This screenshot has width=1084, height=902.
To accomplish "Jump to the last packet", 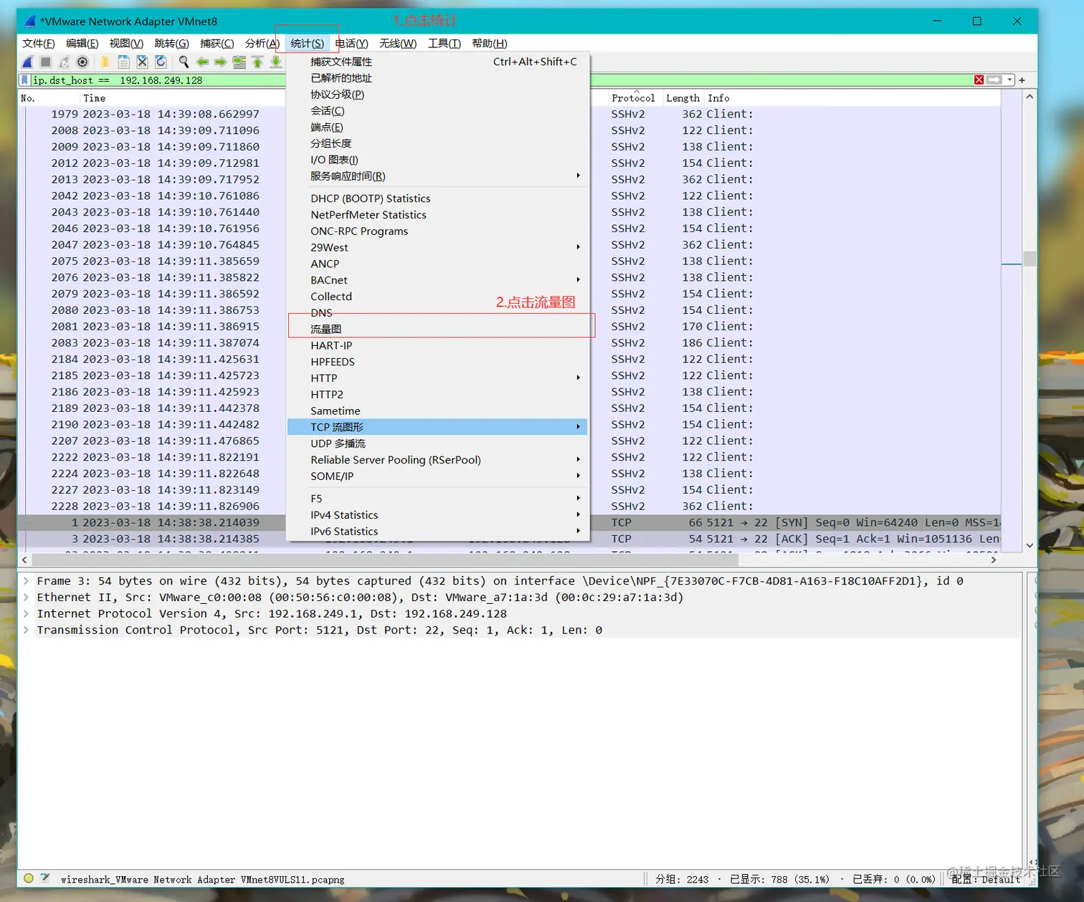I will (276, 62).
